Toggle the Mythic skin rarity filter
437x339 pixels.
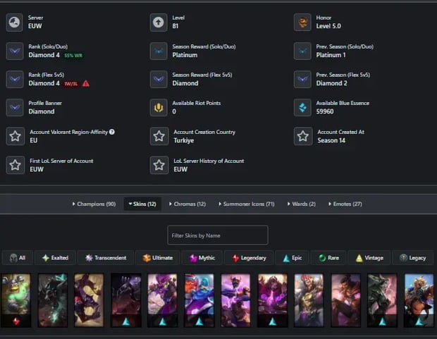click(202, 258)
